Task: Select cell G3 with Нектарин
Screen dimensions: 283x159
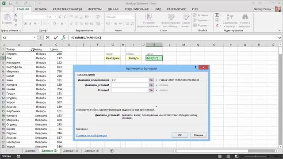Action: [x=113, y=58]
